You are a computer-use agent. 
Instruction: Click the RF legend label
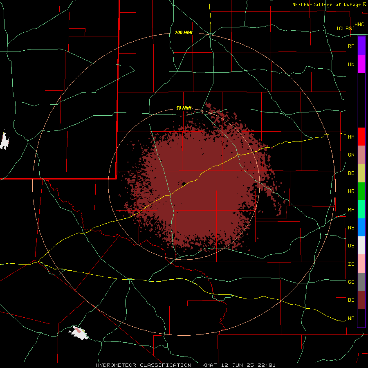click(351, 46)
